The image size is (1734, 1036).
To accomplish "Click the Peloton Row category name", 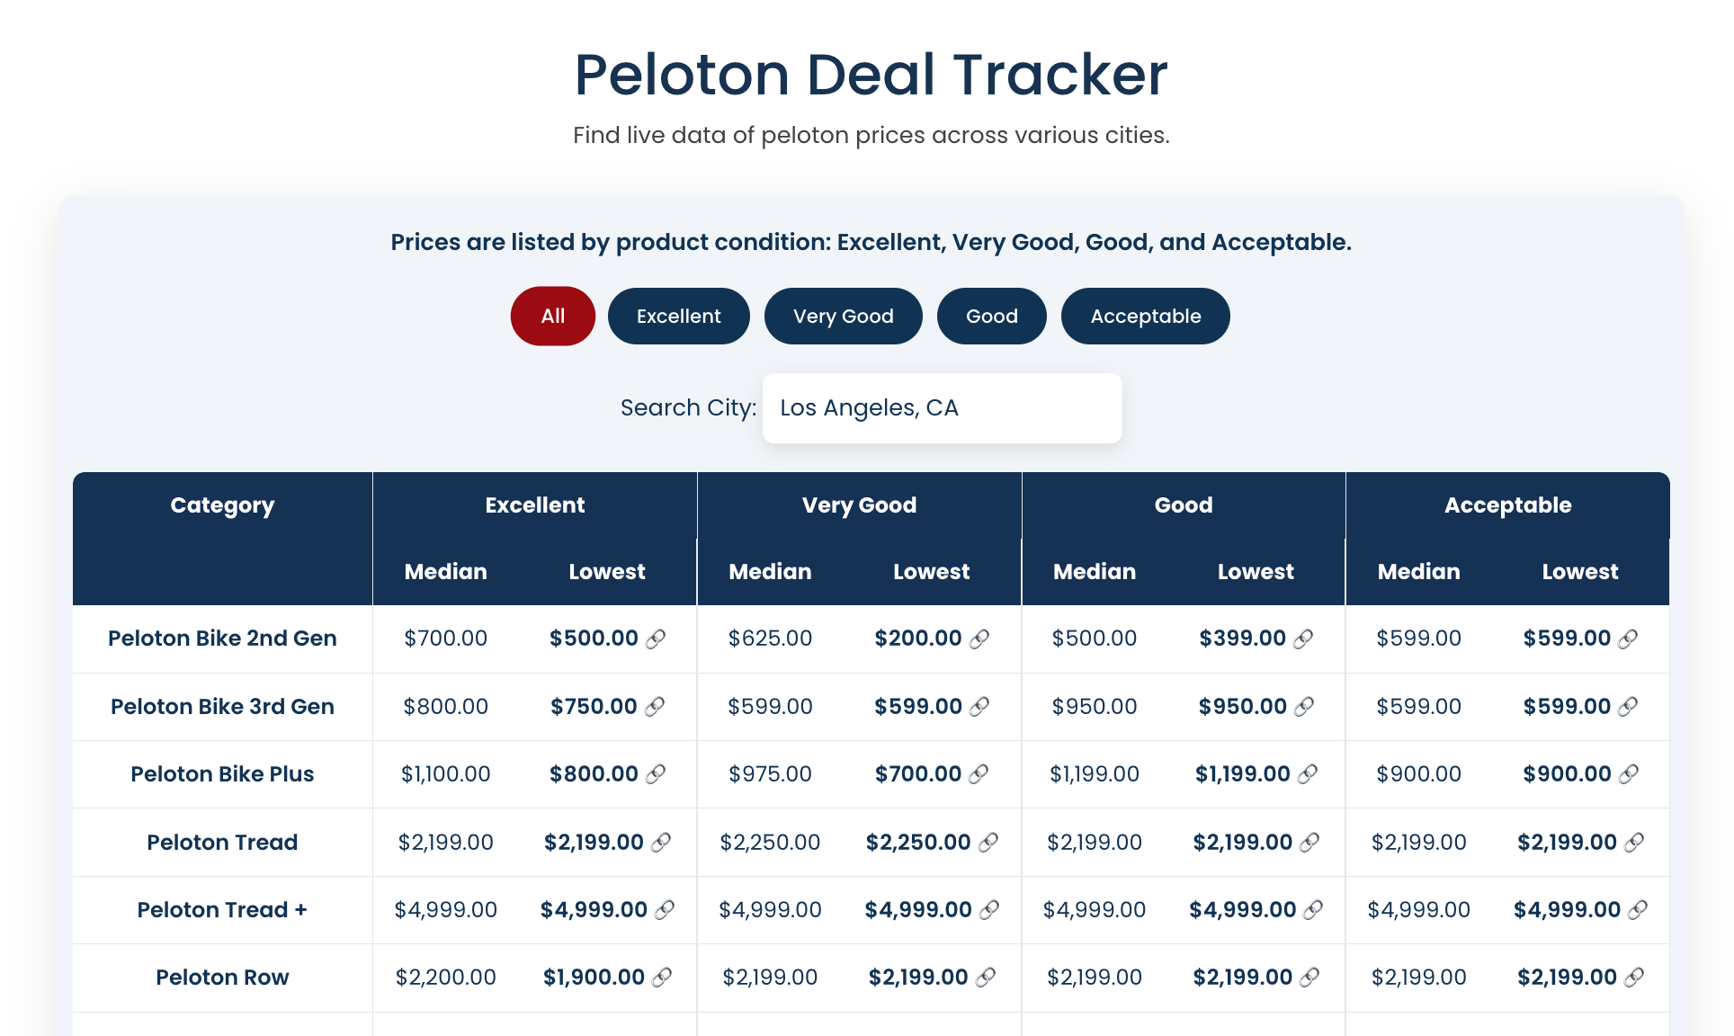I will coord(222,978).
